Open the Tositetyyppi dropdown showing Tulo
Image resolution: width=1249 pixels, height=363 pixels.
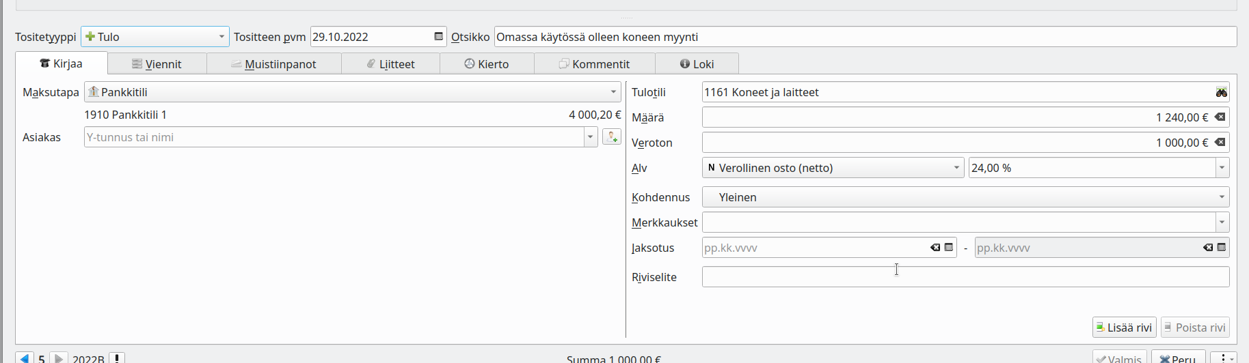click(155, 37)
